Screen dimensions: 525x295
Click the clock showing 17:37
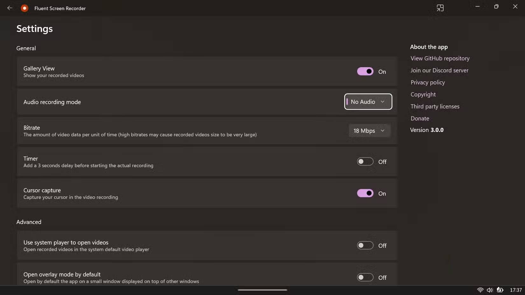pos(515,290)
